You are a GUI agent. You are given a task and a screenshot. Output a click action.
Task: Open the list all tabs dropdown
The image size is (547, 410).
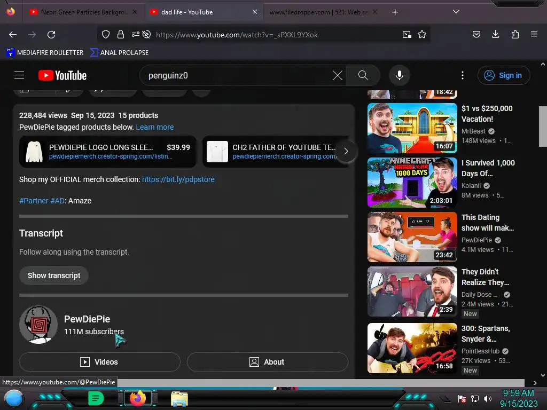pyautogui.click(x=456, y=12)
